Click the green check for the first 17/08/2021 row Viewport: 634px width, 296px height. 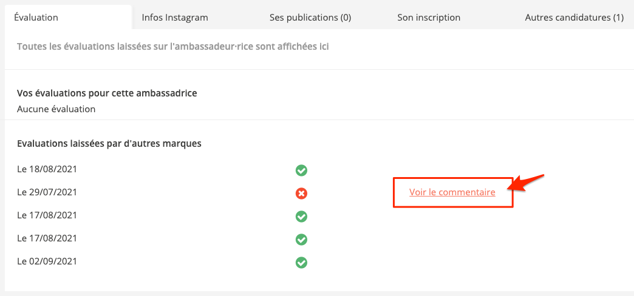tap(301, 217)
